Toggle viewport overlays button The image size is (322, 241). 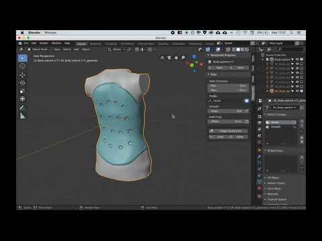[218, 50]
